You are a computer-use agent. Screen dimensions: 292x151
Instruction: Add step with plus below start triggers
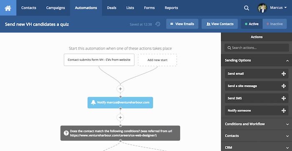tap(120, 89)
